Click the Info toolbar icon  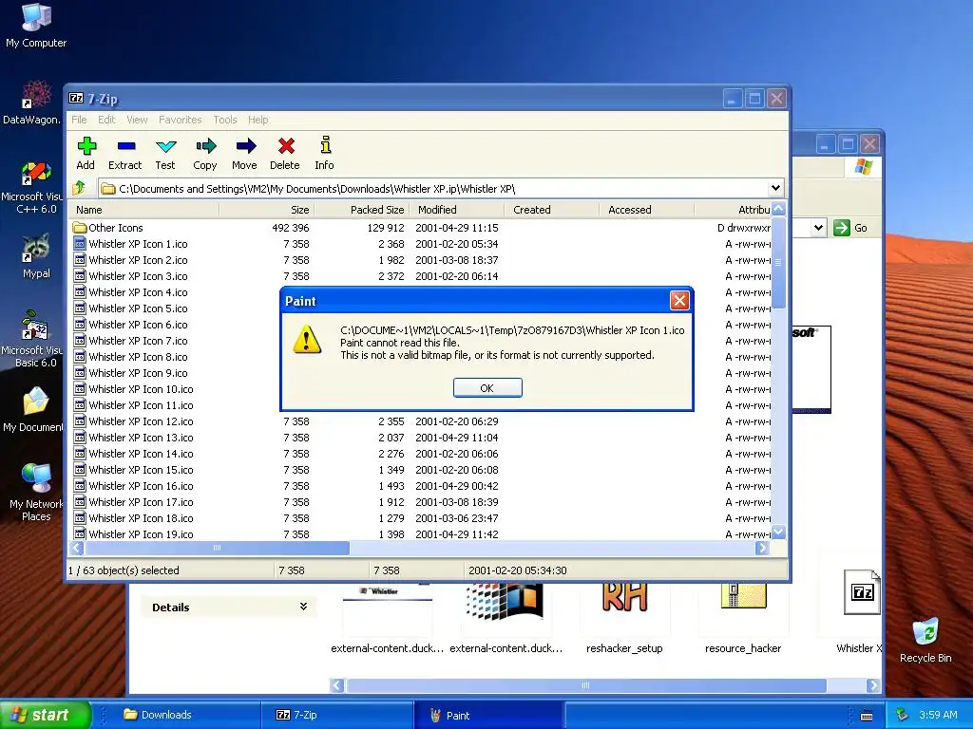[325, 145]
